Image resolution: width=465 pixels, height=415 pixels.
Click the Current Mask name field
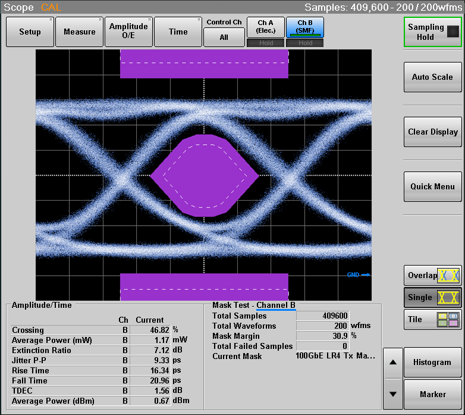(x=335, y=356)
